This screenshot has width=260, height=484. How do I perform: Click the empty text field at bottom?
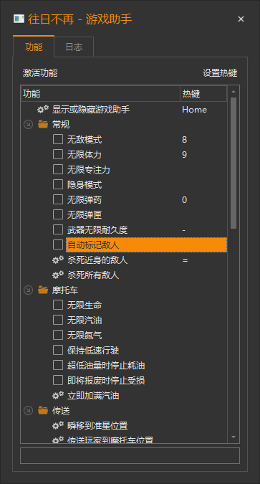click(x=130, y=455)
